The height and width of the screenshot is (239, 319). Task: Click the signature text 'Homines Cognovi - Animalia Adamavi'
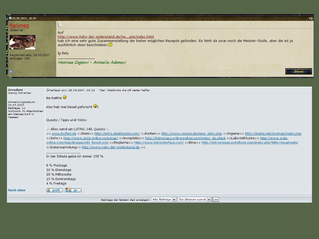[x=92, y=62]
